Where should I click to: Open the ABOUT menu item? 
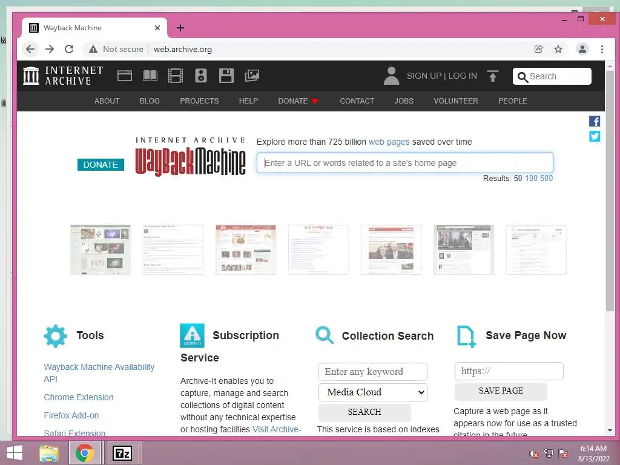107,101
